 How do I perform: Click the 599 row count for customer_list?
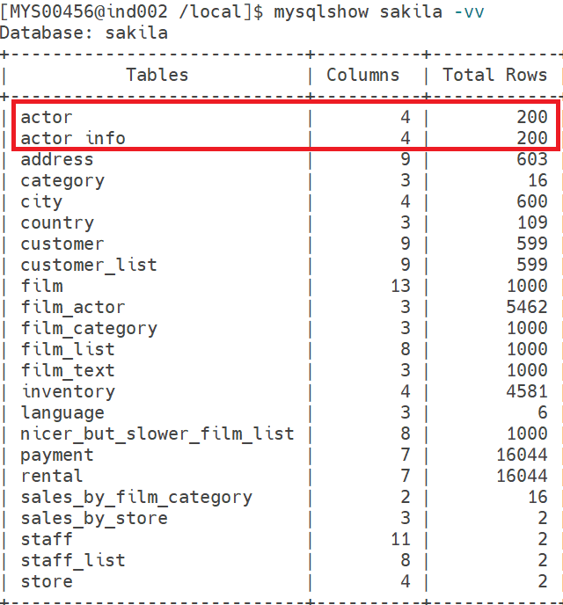click(532, 265)
